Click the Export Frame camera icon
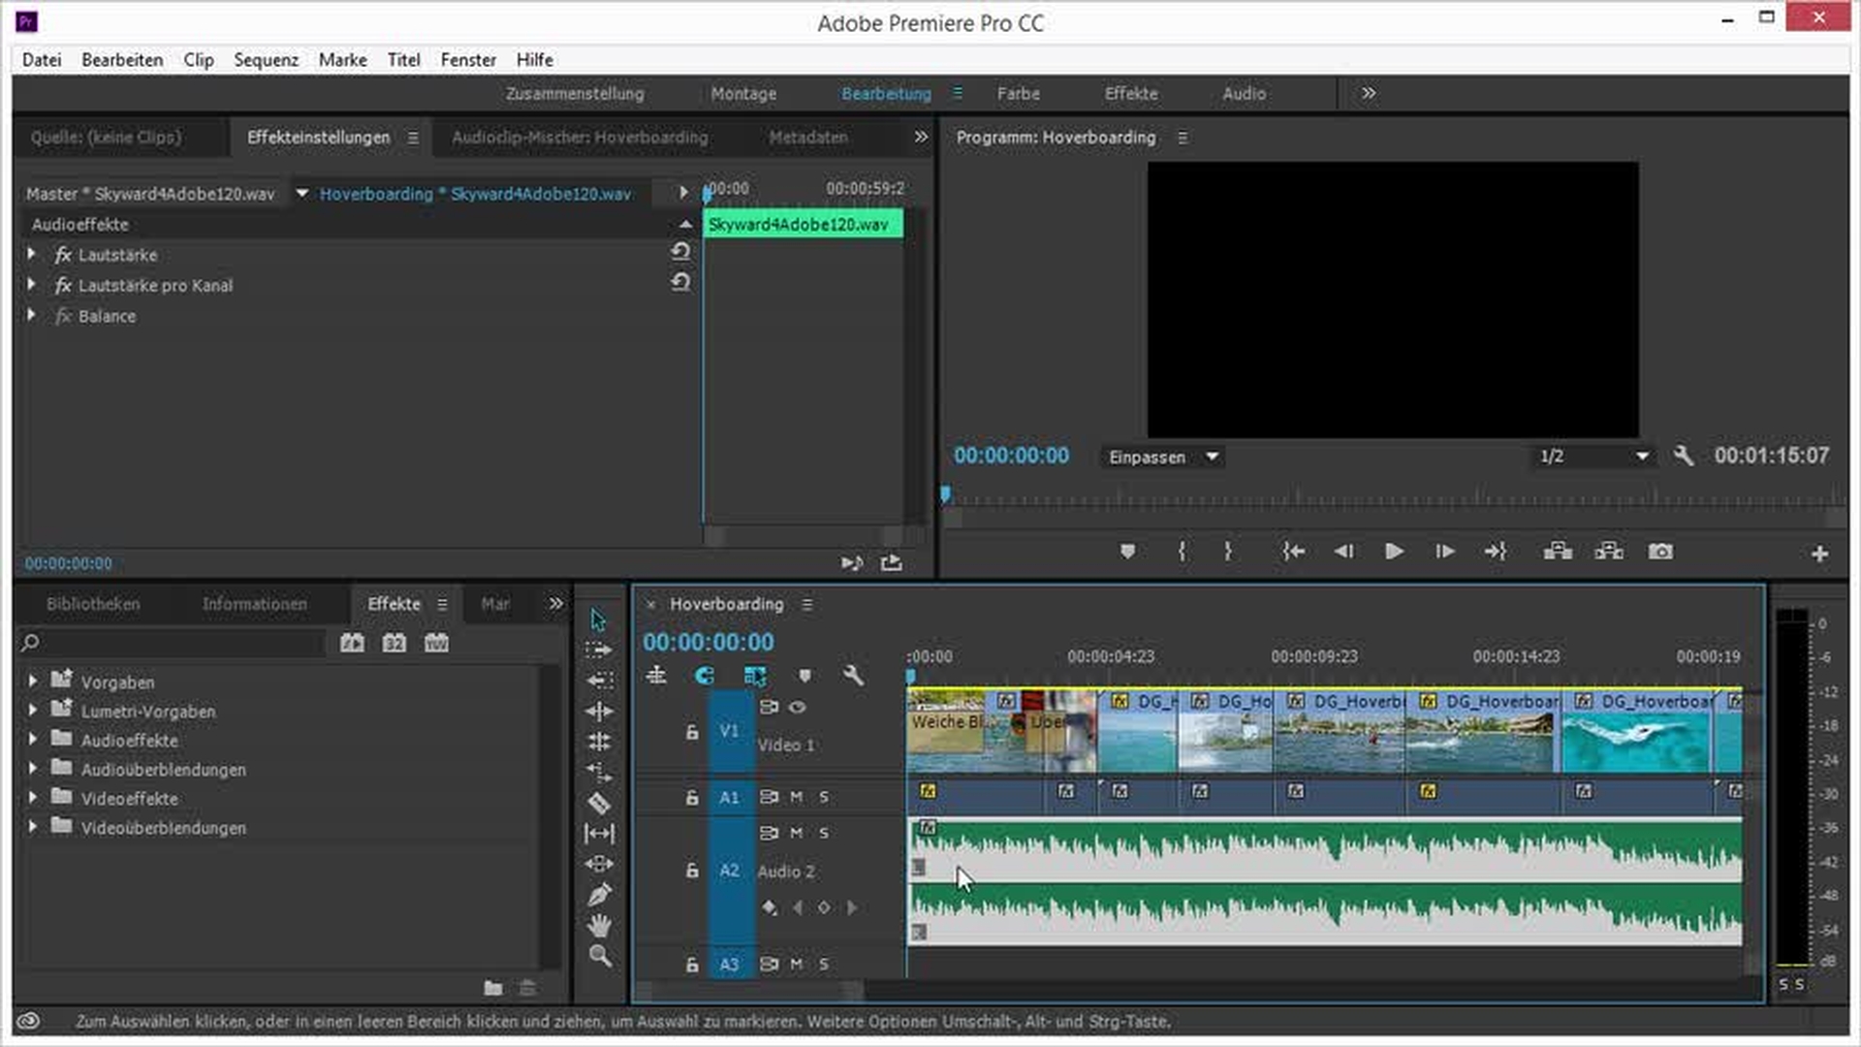 pos(1659,552)
